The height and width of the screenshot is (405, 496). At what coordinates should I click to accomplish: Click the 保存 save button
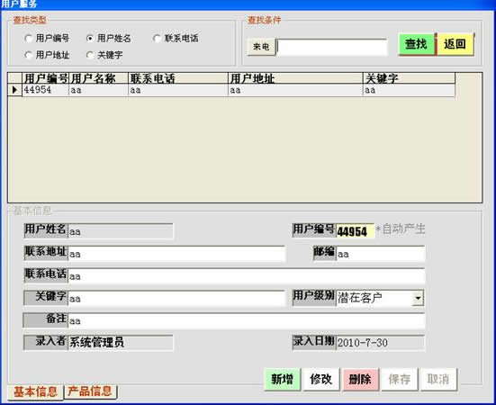(x=400, y=379)
